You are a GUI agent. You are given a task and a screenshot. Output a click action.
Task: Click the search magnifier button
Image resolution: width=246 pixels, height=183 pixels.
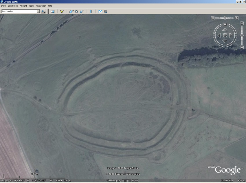[x=43, y=11]
